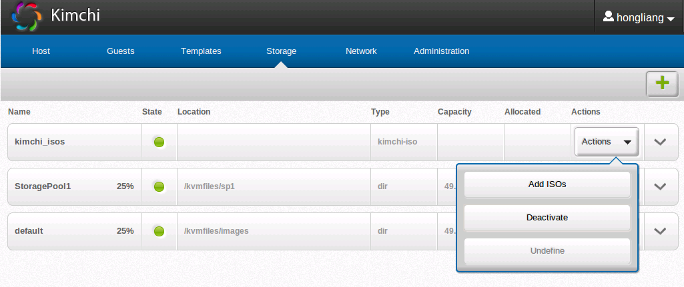The height and width of the screenshot is (287, 684).
Task: Click the default pool green state indicator
Action: [159, 231]
